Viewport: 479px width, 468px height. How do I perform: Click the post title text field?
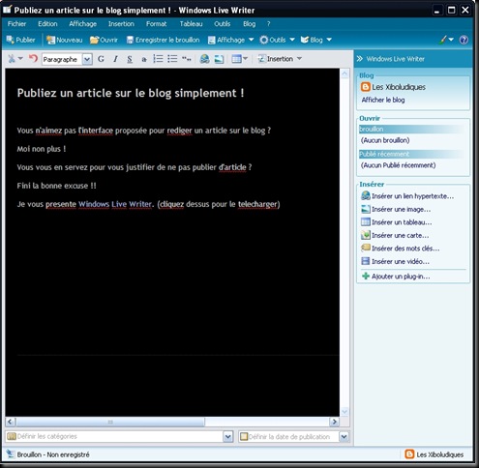[x=131, y=93]
